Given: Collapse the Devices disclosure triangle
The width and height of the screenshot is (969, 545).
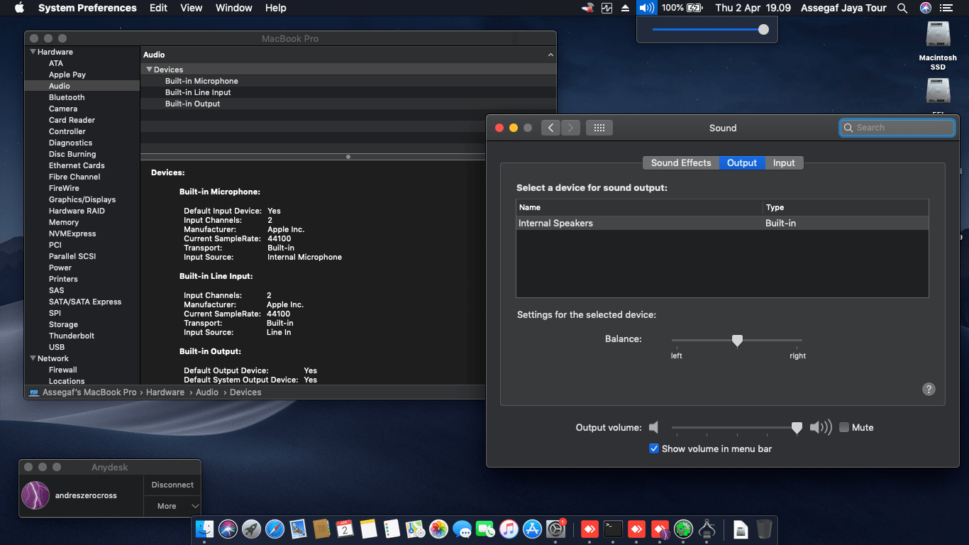Looking at the screenshot, I should tap(149, 70).
